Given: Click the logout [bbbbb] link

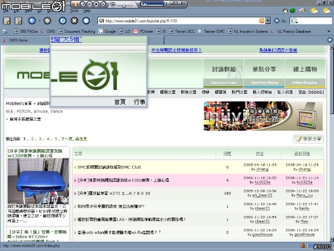Looking at the screenshot, I should coord(311,92).
